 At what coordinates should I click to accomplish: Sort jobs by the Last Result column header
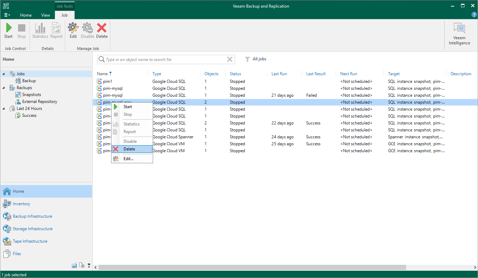coord(316,74)
